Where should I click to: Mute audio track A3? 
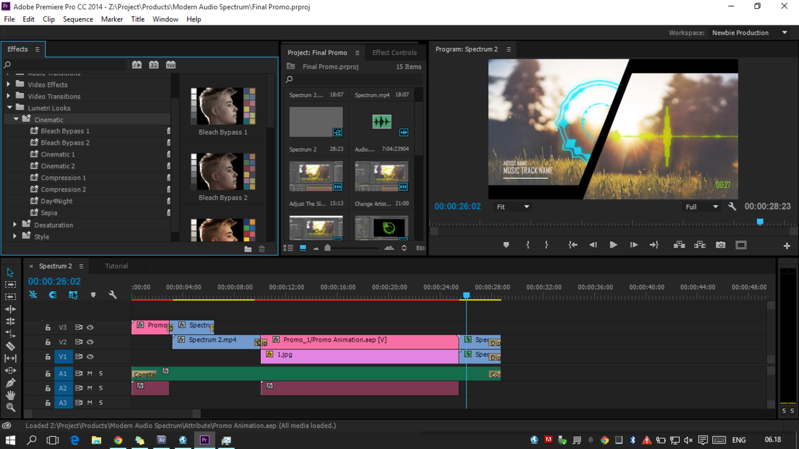(x=90, y=403)
